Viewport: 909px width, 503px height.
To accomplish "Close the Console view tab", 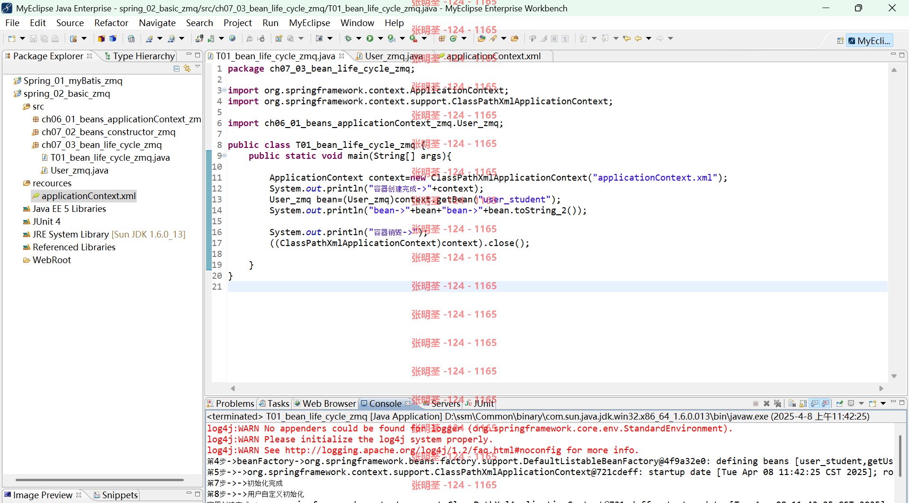I will coord(408,403).
